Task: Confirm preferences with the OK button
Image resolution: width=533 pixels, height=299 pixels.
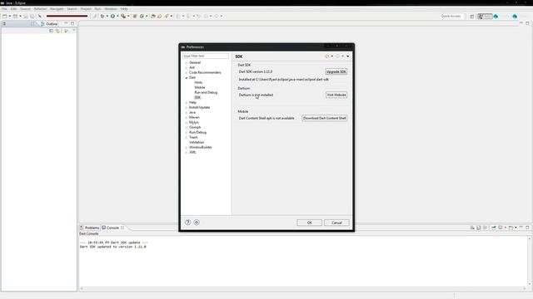Action: 309,223
